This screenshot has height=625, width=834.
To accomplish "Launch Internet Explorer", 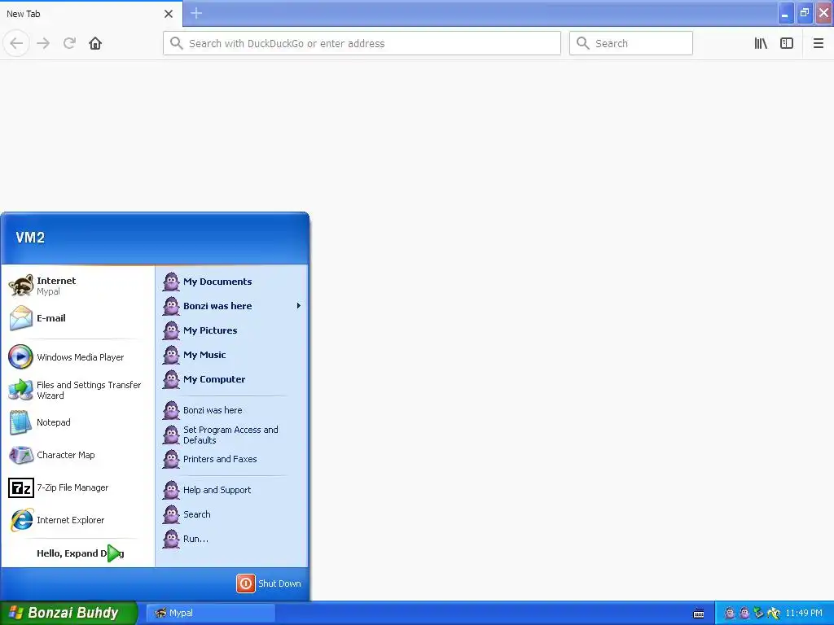I will coord(77,520).
